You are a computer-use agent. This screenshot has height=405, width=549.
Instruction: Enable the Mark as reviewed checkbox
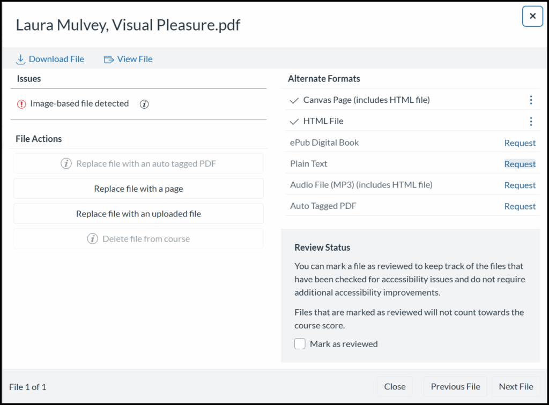click(300, 343)
